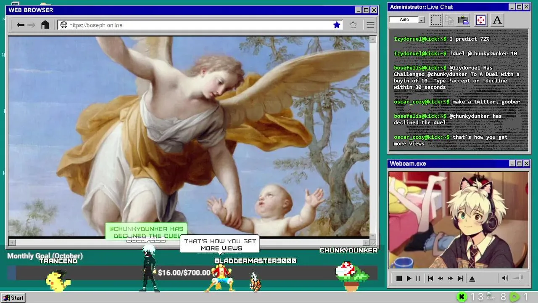Click the Luffy sprite under BLADDERMASTER9000
Screen dimensions: 538x303
click(x=220, y=278)
